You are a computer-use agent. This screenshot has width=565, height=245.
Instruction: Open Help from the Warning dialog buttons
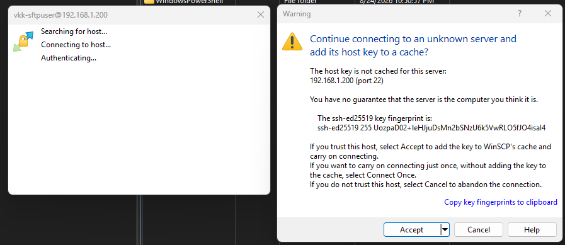click(x=532, y=229)
